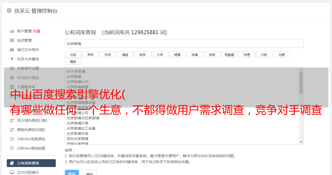Click the 光栅 tag button
This screenshot has height=175, width=332.
pyautogui.click(x=282, y=54)
